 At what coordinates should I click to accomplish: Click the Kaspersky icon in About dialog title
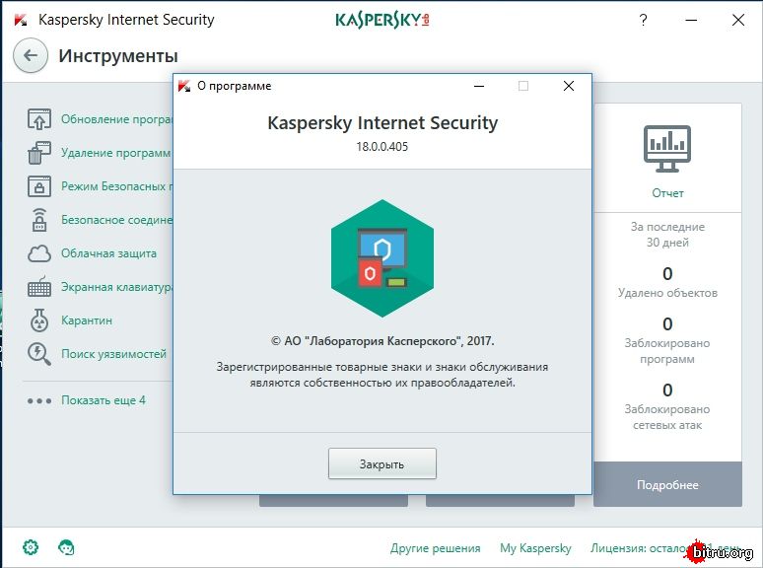coord(184,86)
